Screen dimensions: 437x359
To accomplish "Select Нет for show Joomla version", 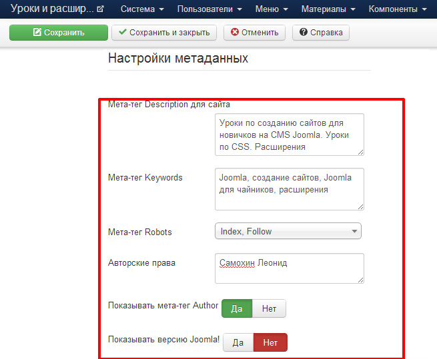I will 270,342.
